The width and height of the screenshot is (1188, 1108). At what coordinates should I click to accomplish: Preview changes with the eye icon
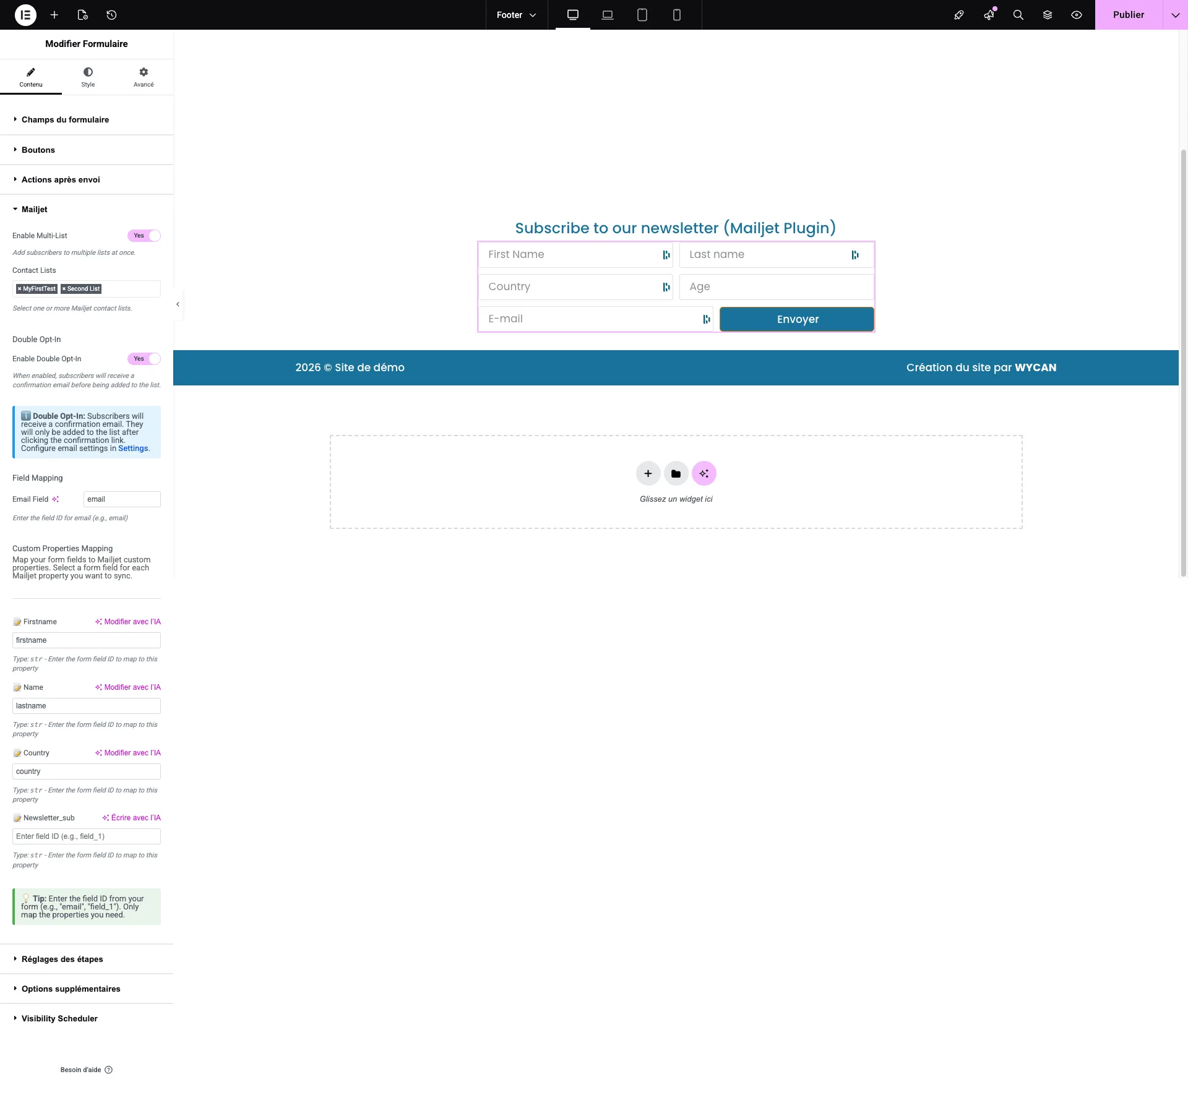pyautogui.click(x=1077, y=15)
